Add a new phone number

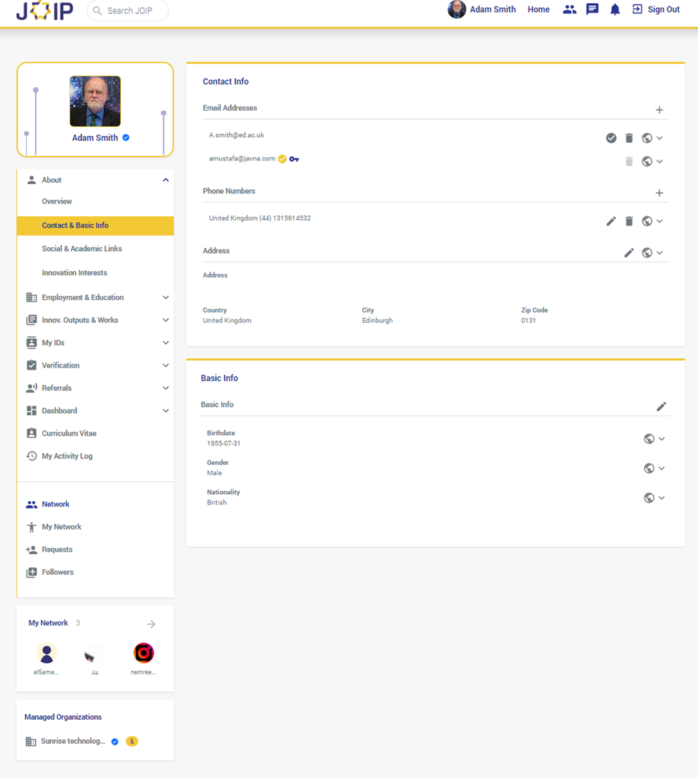tap(659, 193)
